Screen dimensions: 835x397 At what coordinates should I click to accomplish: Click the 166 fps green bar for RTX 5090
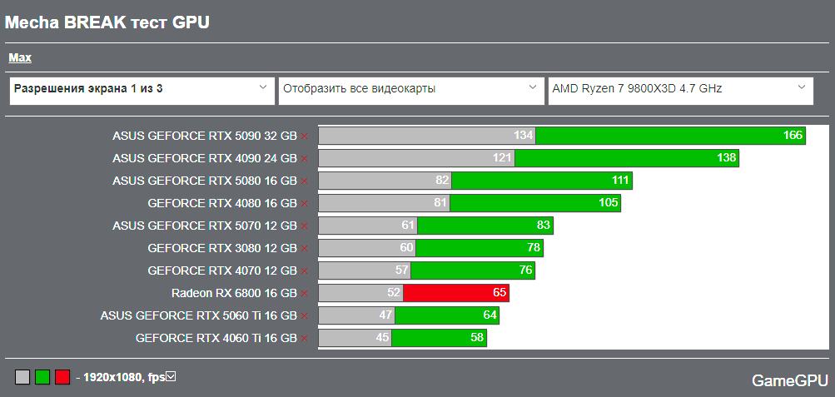point(670,136)
